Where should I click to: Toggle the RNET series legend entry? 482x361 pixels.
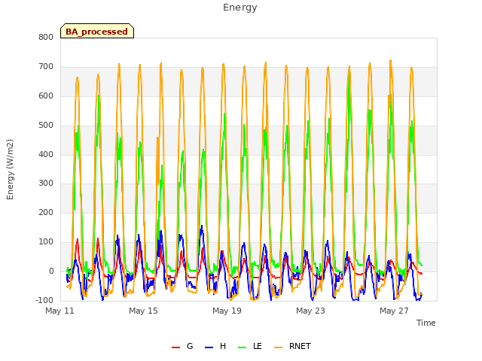click(x=292, y=346)
